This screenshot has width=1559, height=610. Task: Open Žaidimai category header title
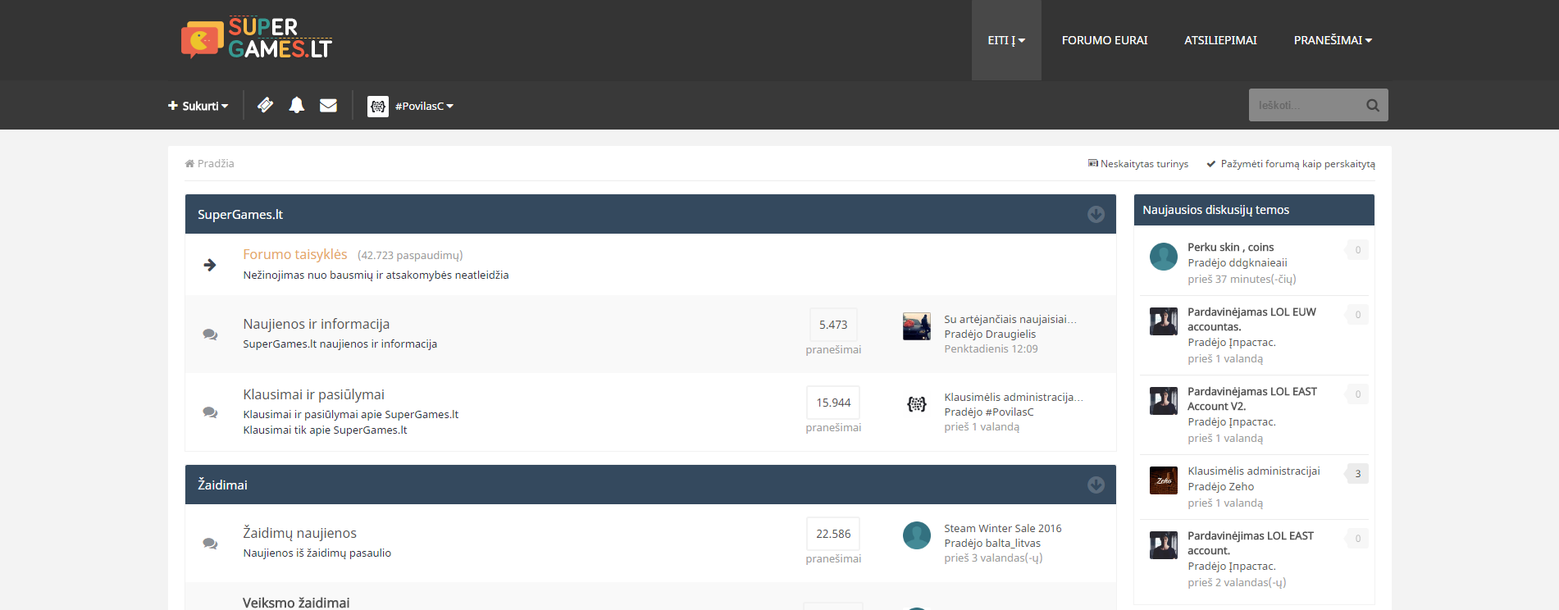[x=222, y=485]
